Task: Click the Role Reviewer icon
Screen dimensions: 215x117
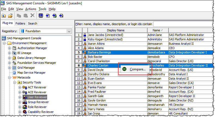Action: pyautogui.click(x=25, y=107)
